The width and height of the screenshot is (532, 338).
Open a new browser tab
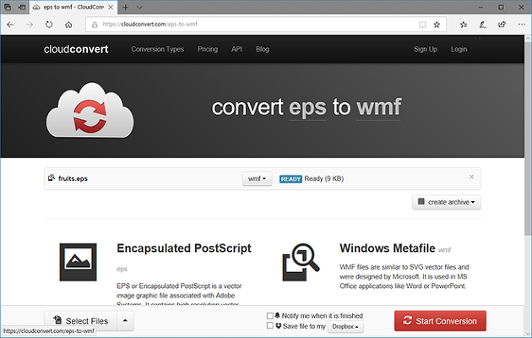click(126, 7)
